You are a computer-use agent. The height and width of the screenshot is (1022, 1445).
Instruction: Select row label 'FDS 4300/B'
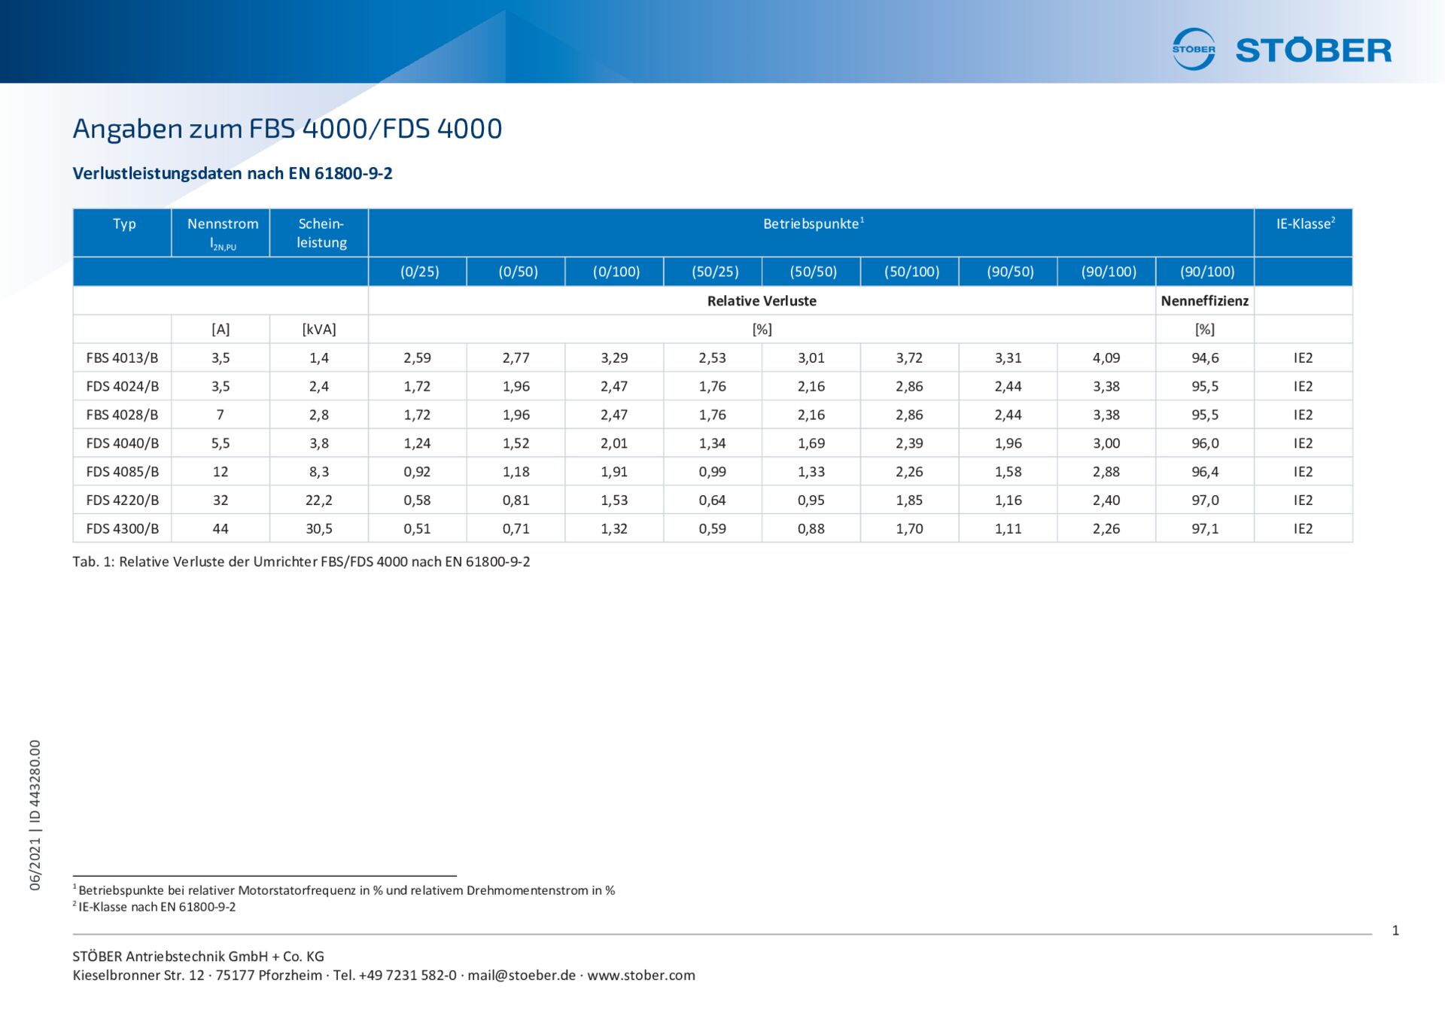tap(123, 529)
